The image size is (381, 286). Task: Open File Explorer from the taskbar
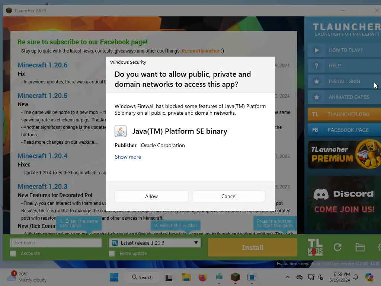click(186, 277)
